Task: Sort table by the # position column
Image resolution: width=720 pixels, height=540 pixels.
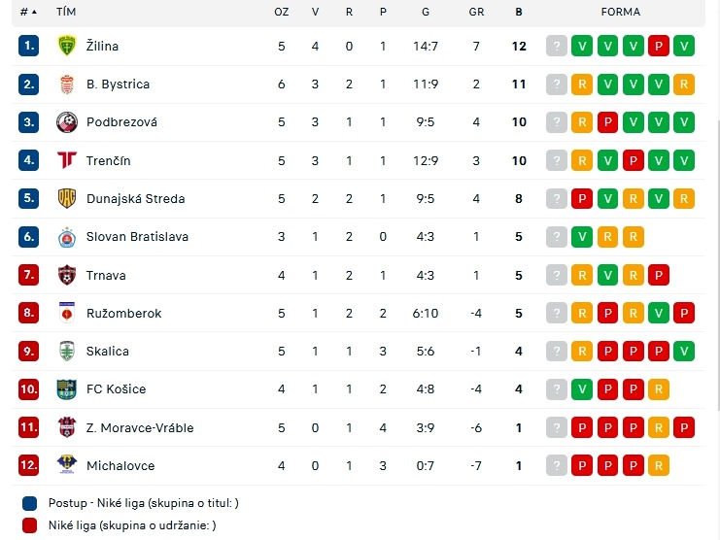Action: click(28, 12)
